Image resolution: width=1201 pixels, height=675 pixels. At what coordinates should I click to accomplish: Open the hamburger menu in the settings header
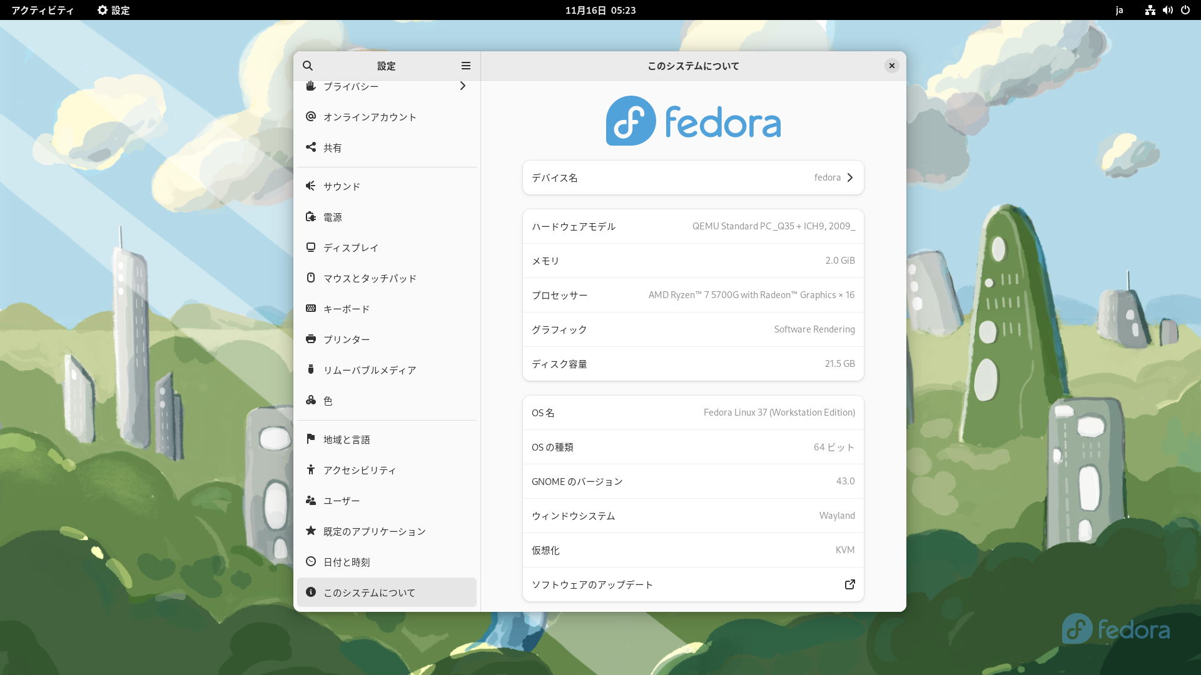[x=466, y=66]
